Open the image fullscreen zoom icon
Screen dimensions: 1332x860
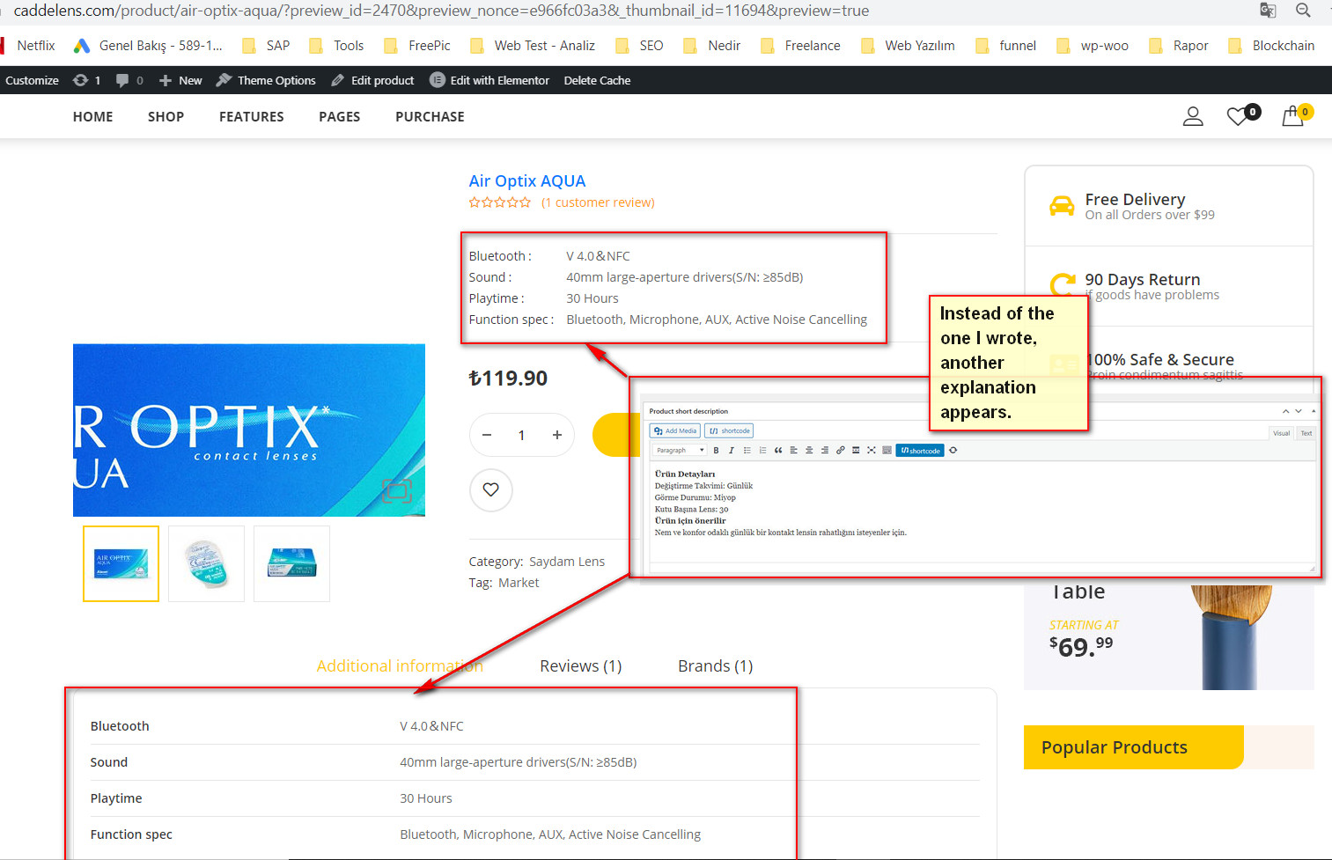(396, 491)
